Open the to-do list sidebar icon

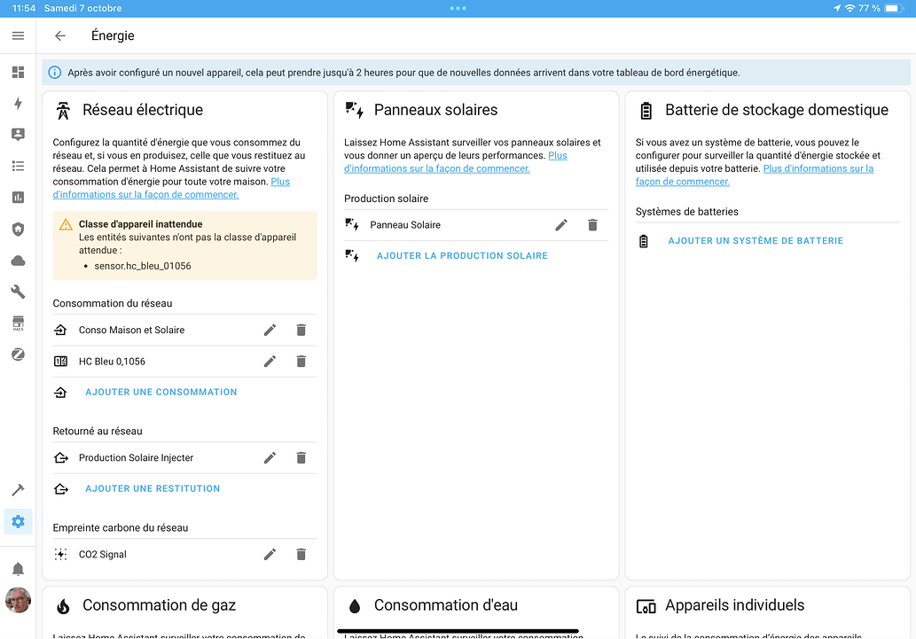tap(18, 167)
